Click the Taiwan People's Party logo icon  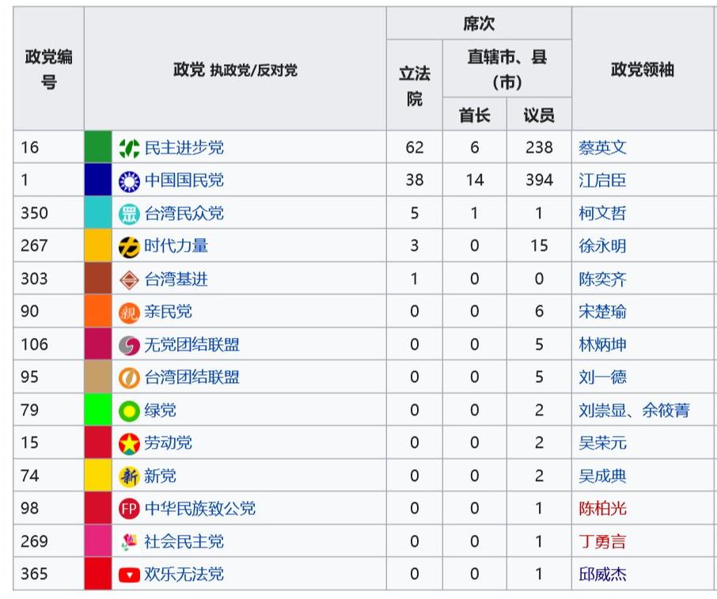click(129, 214)
